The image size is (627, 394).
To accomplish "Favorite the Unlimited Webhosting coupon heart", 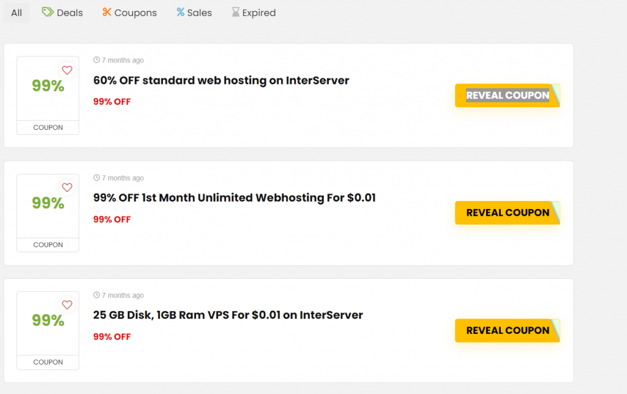I will 67,188.
